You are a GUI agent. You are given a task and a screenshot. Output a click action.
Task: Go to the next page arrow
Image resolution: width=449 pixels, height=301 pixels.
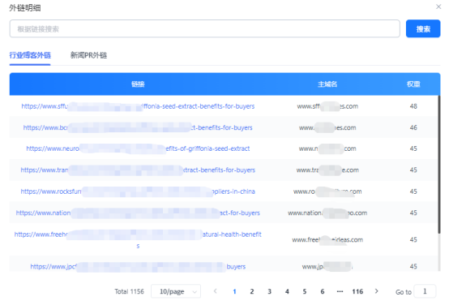tap(377, 291)
